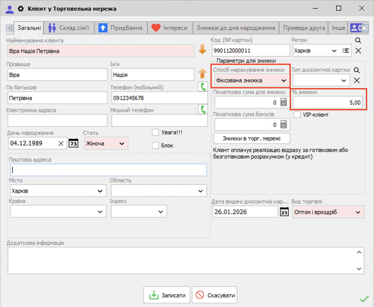Click the Поштова адреса input field
This screenshot has height=307, width=374.
tap(108, 170)
